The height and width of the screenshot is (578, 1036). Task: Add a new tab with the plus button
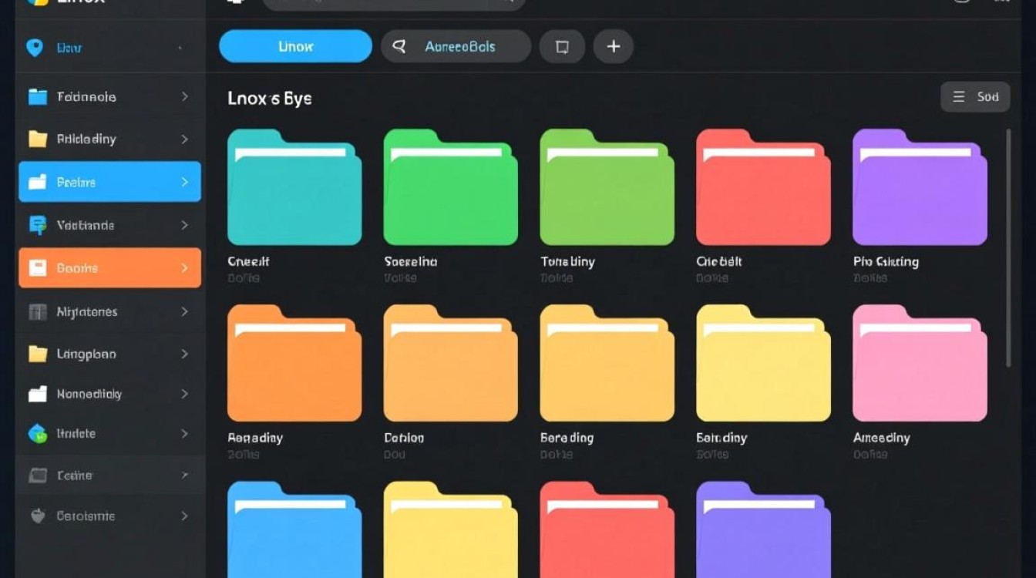tap(614, 47)
